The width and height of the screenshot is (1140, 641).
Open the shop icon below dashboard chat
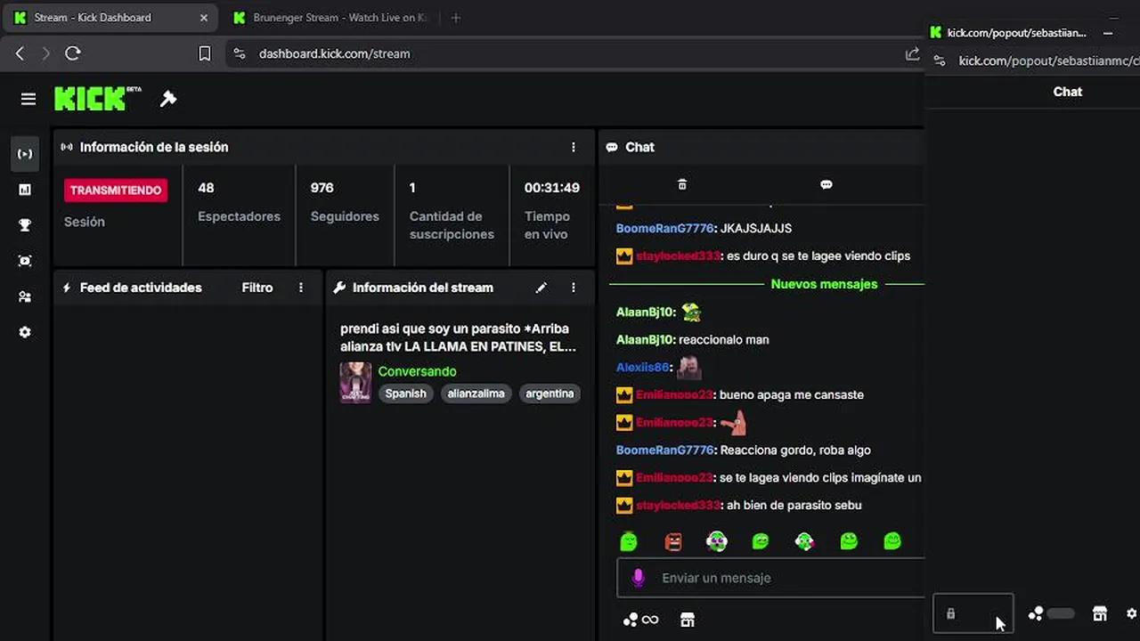click(x=687, y=620)
